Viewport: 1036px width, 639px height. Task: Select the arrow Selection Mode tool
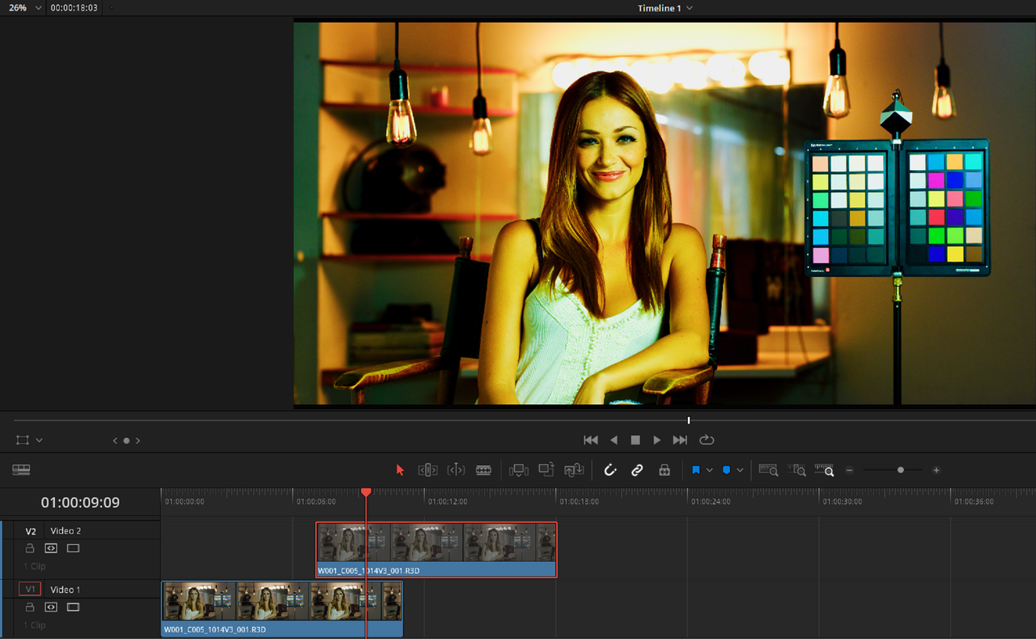point(400,470)
